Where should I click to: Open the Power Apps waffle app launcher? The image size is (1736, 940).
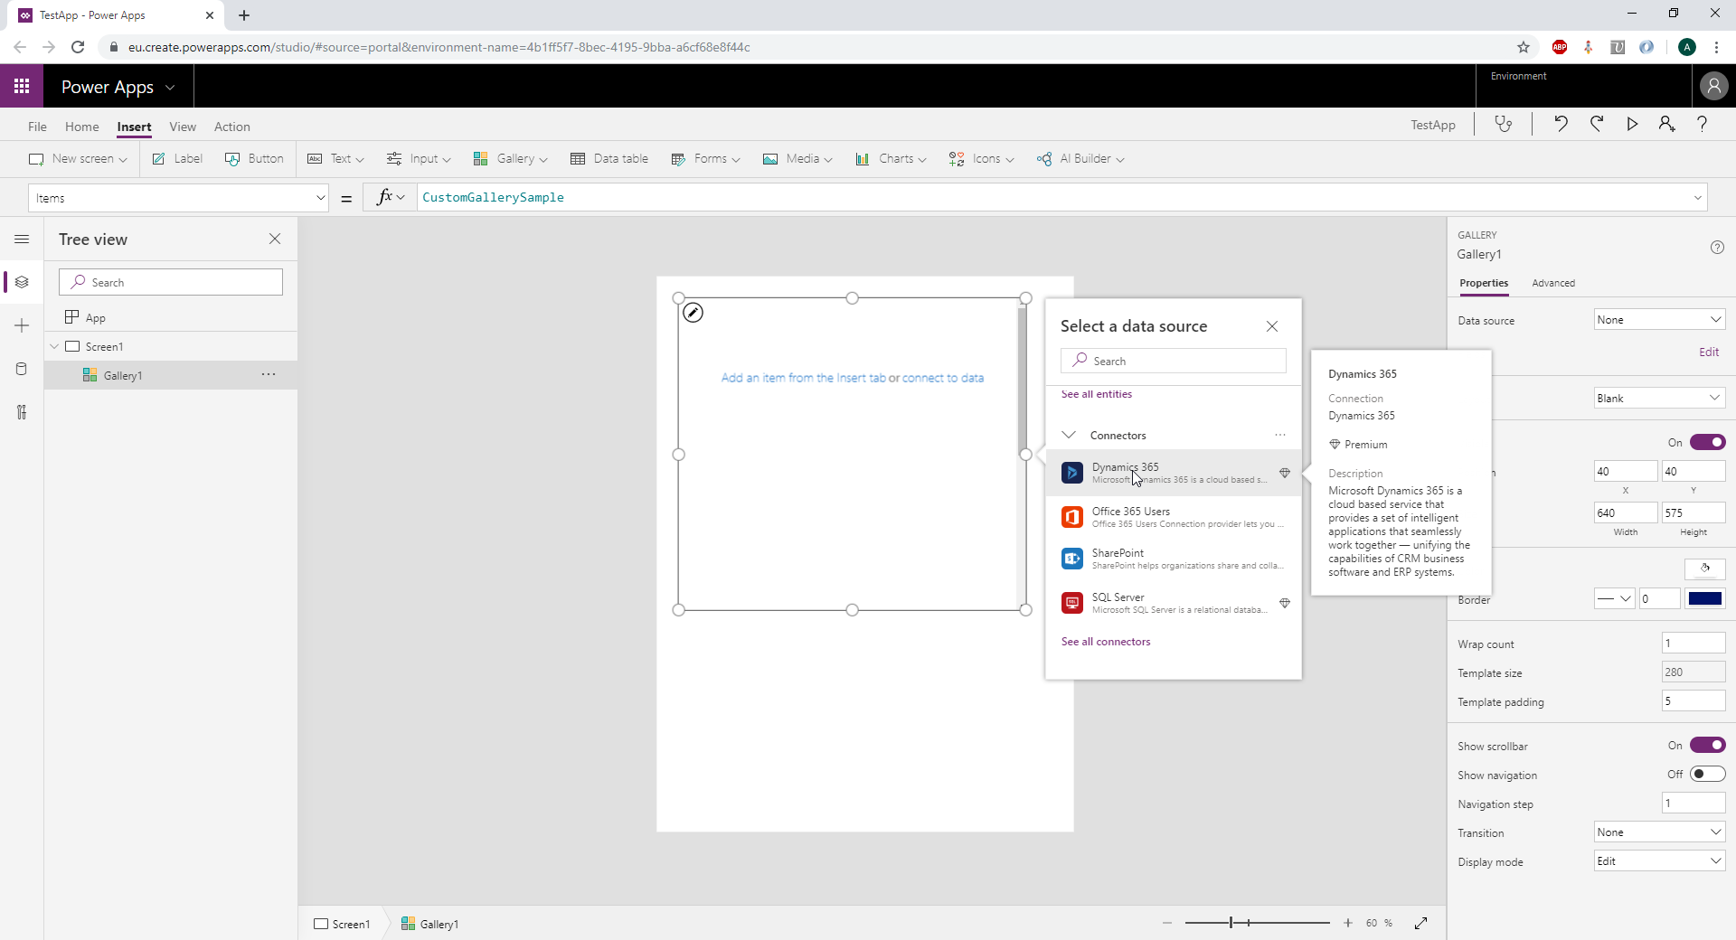[x=22, y=86]
